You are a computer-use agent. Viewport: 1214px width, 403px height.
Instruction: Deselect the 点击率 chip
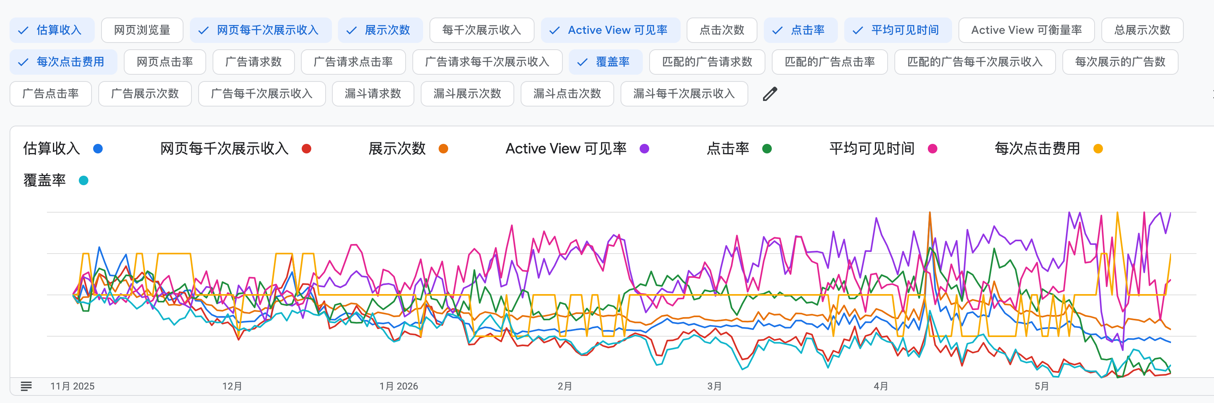801,30
